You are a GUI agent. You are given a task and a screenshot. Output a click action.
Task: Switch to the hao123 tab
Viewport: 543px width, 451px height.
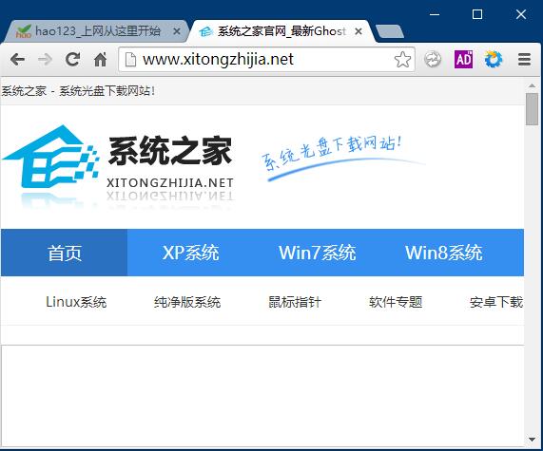[x=93, y=31]
